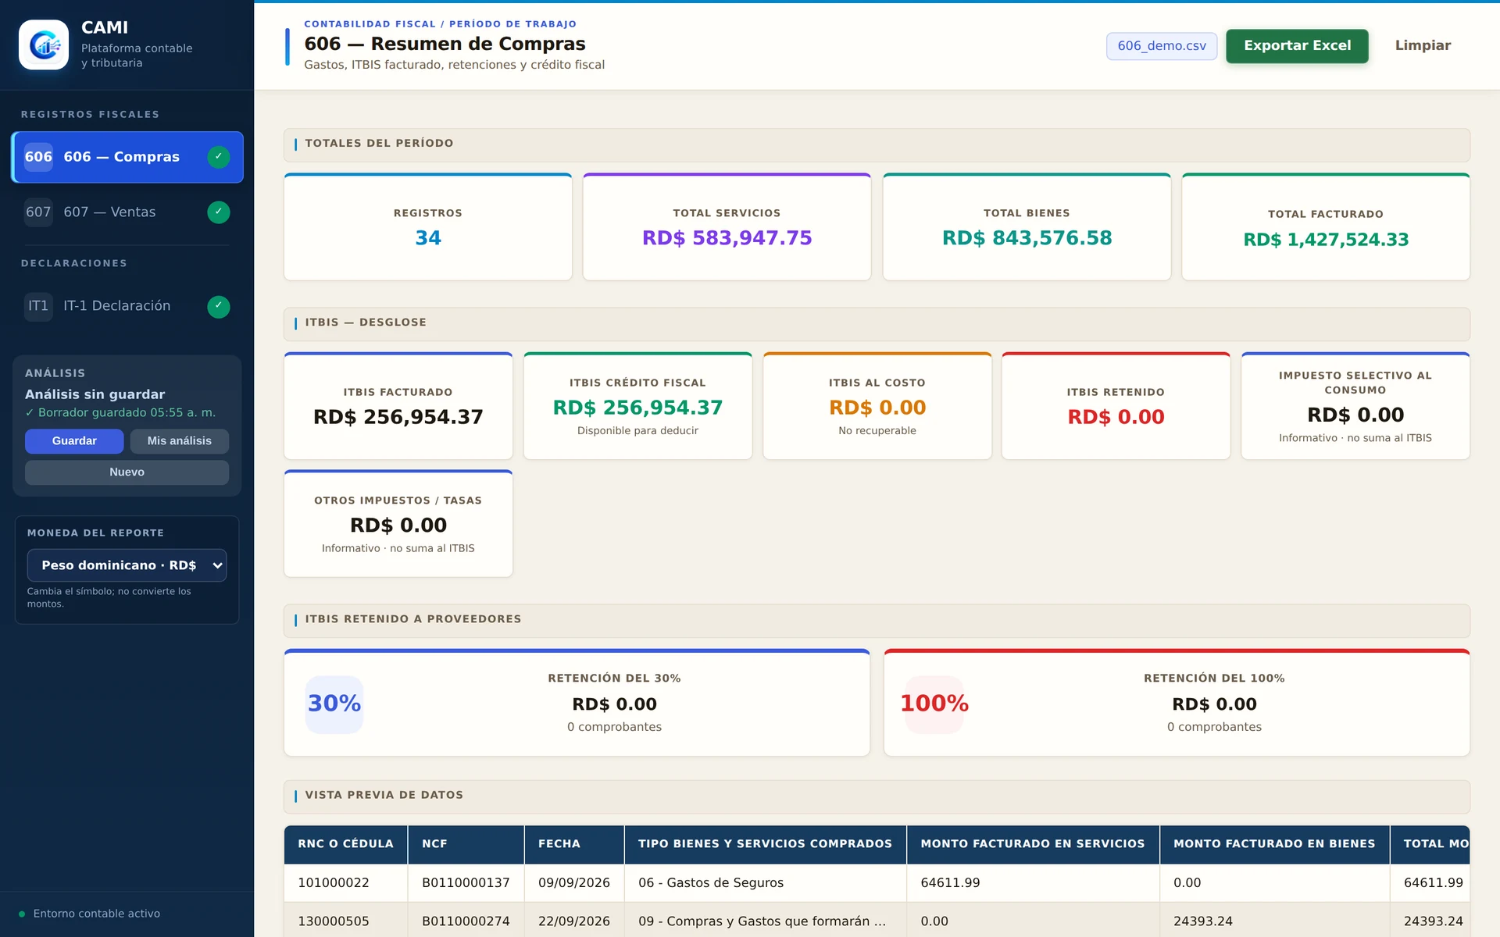Click Monto Facturado en Servicios header

pyautogui.click(x=1033, y=844)
